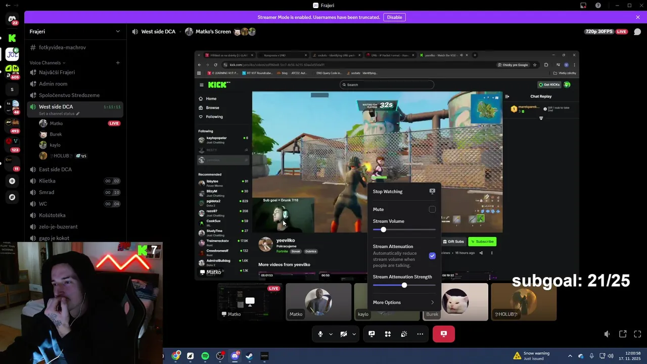
Task: Join the Smrad voice channel
Action: point(75,192)
